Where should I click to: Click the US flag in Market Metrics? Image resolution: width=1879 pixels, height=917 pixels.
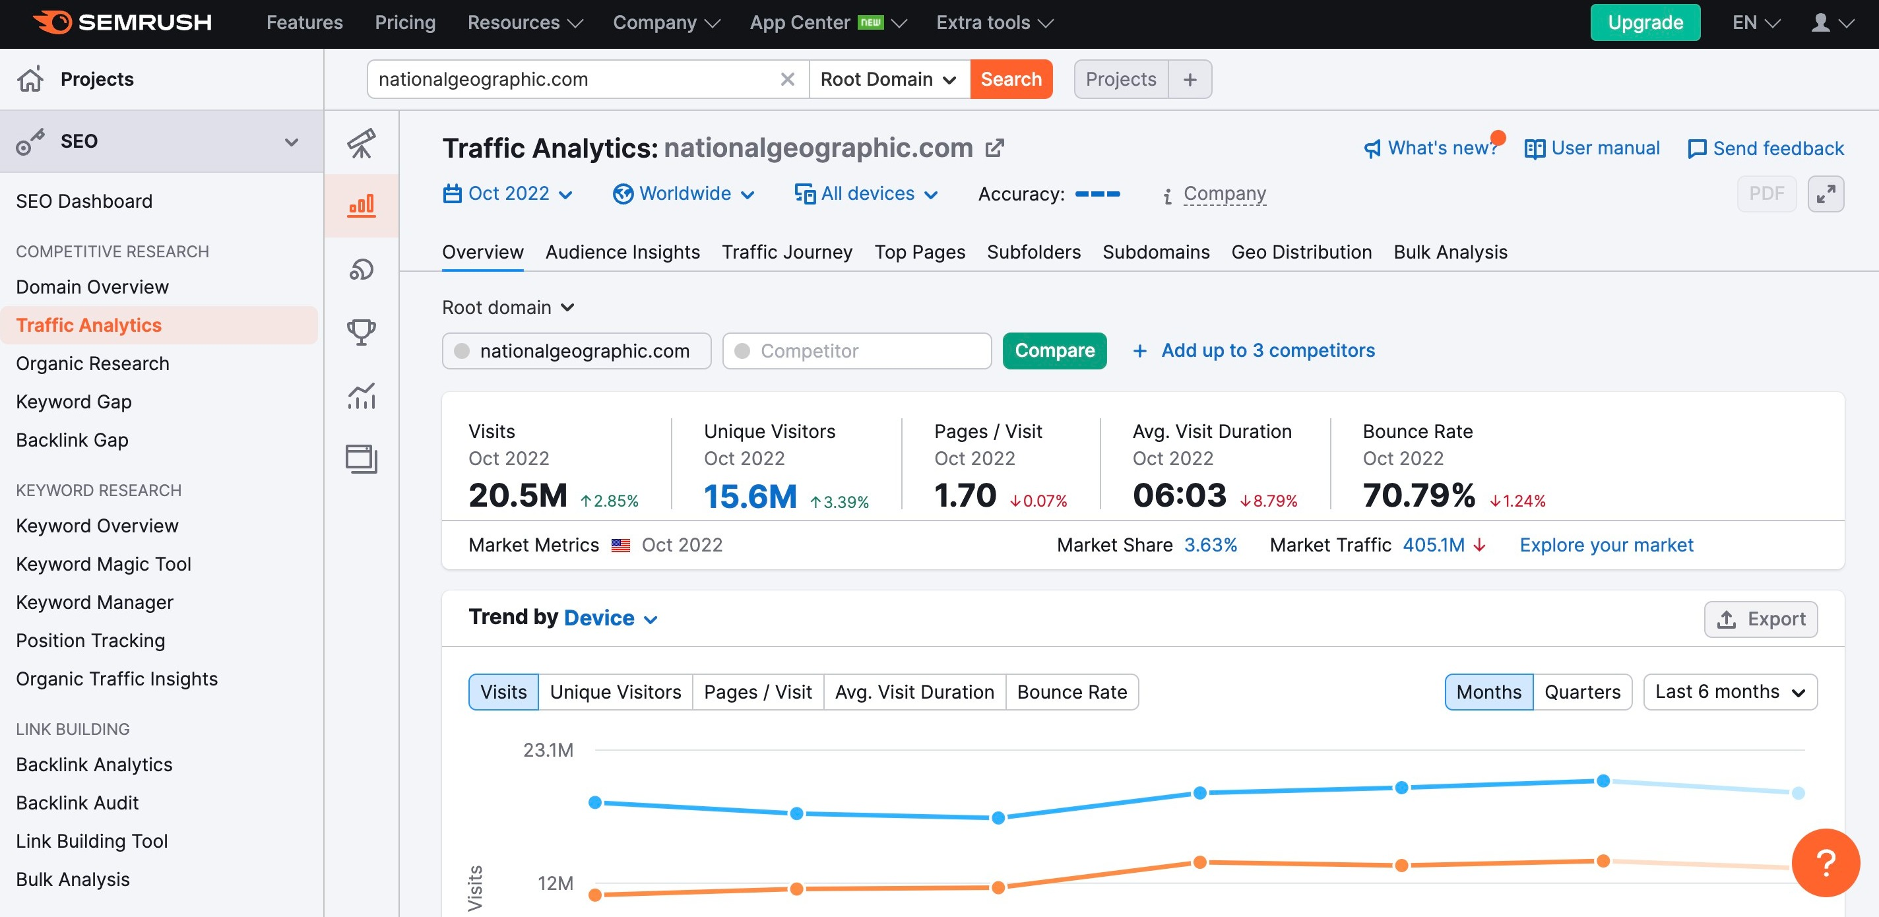click(x=621, y=545)
